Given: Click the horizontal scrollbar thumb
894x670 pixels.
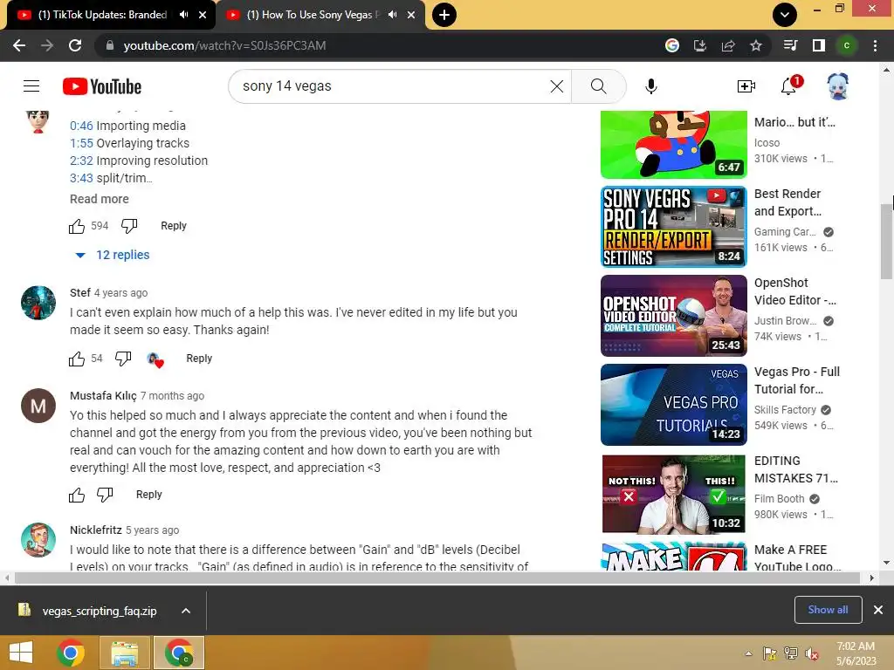Looking at the screenshot, I should (437, 578).
